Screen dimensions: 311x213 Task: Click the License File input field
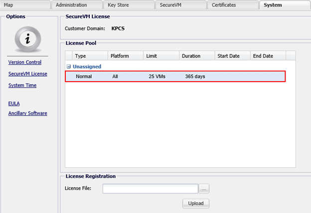tap(150, 188)
